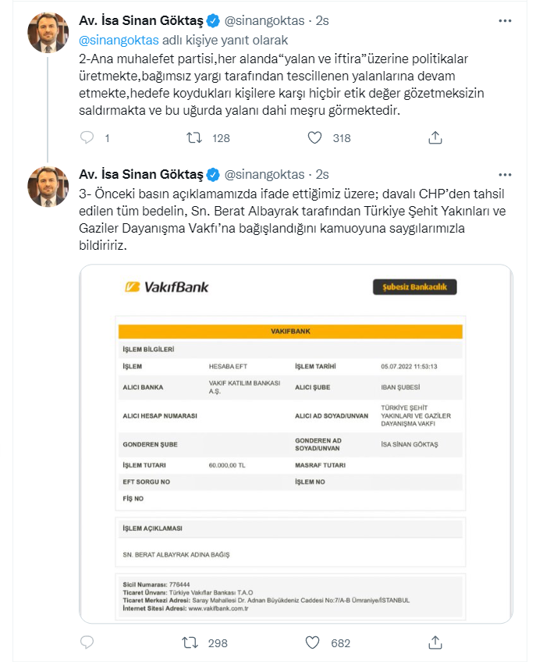Click profile avatar of second tweet
The width and height of the screenshot is (543, 662).
point(48,186)
